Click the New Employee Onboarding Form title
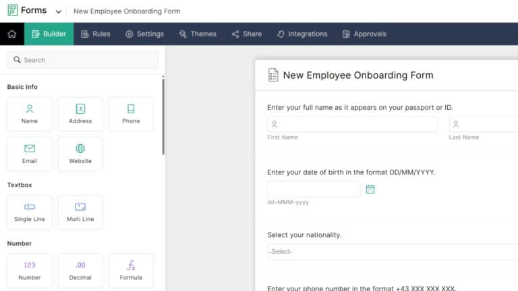This screenshot has height=291, width=518. pos(358,75)
